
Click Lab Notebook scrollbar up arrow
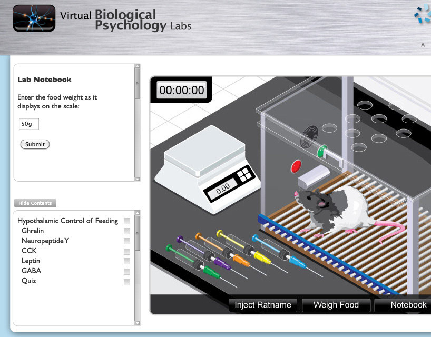click(x=138, y=66)
